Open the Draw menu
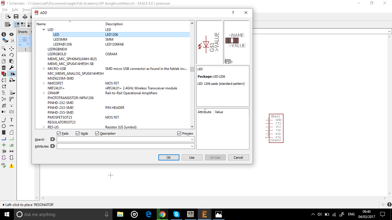Image resolution: width=392 pixels, height=220 pixels. [x=26, y=10]
